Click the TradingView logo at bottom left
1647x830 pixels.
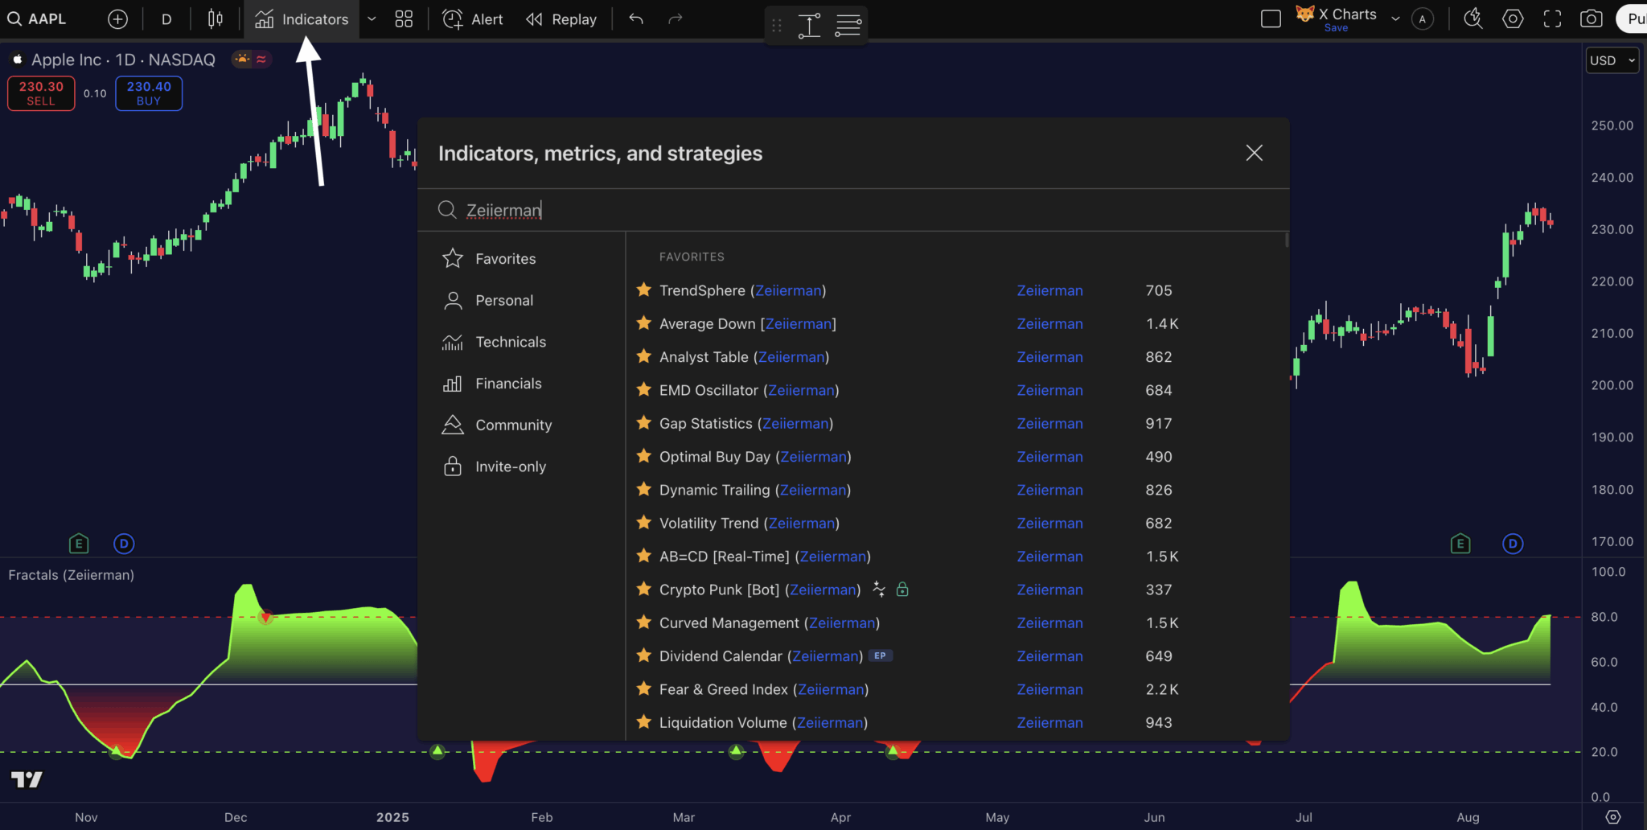[x=27, y=779]
